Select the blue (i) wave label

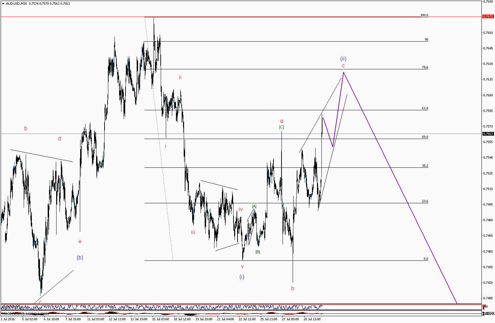(x=242, y=277)
